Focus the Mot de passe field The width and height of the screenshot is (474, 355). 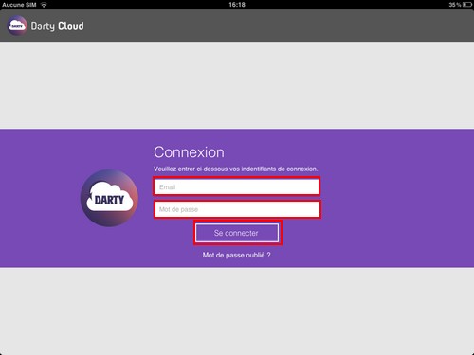pos(237,209)
